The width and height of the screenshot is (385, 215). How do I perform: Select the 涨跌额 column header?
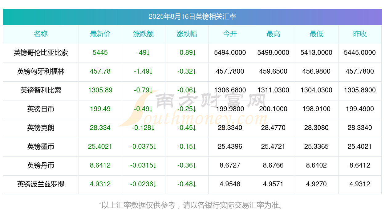tap(144, 34)
